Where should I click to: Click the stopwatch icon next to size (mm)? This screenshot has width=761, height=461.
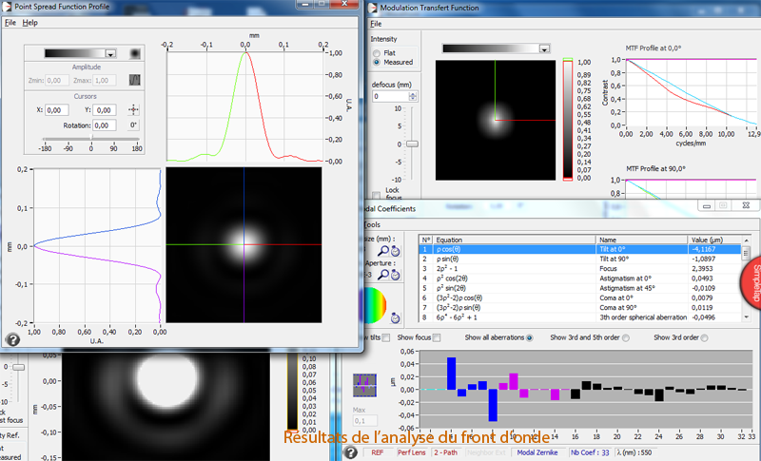pyautogui.click(x=396, y=251)
